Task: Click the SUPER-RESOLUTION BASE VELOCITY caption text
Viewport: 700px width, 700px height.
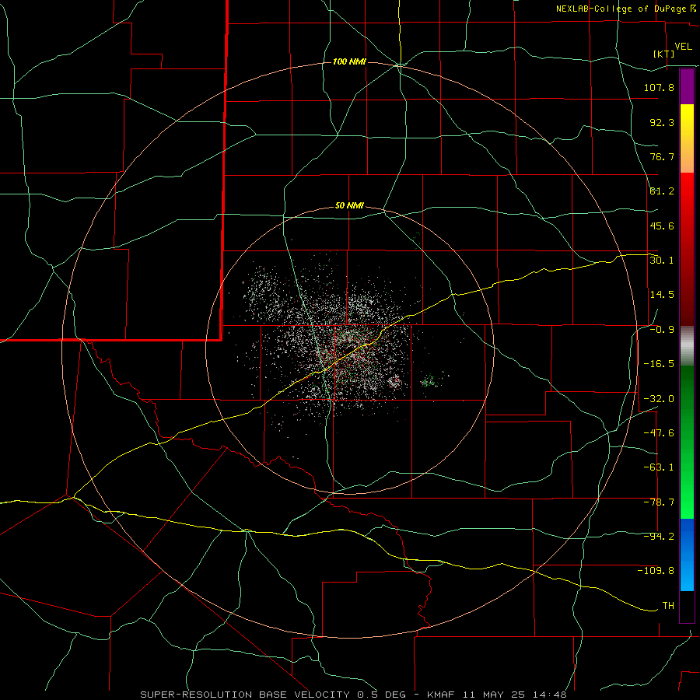Action: (x=245, y=695)
